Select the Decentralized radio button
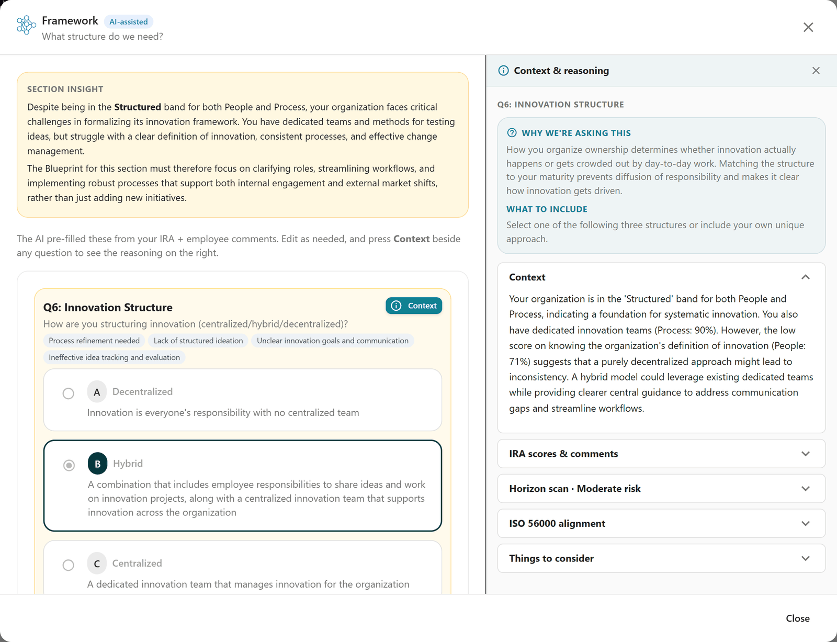Image resolution: width=837 pixels, height=642 pixels. click(x=69, y=393)
